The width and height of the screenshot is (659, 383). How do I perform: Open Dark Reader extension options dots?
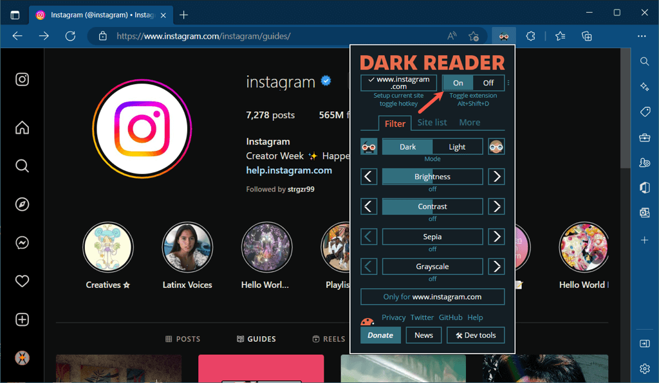508,83
